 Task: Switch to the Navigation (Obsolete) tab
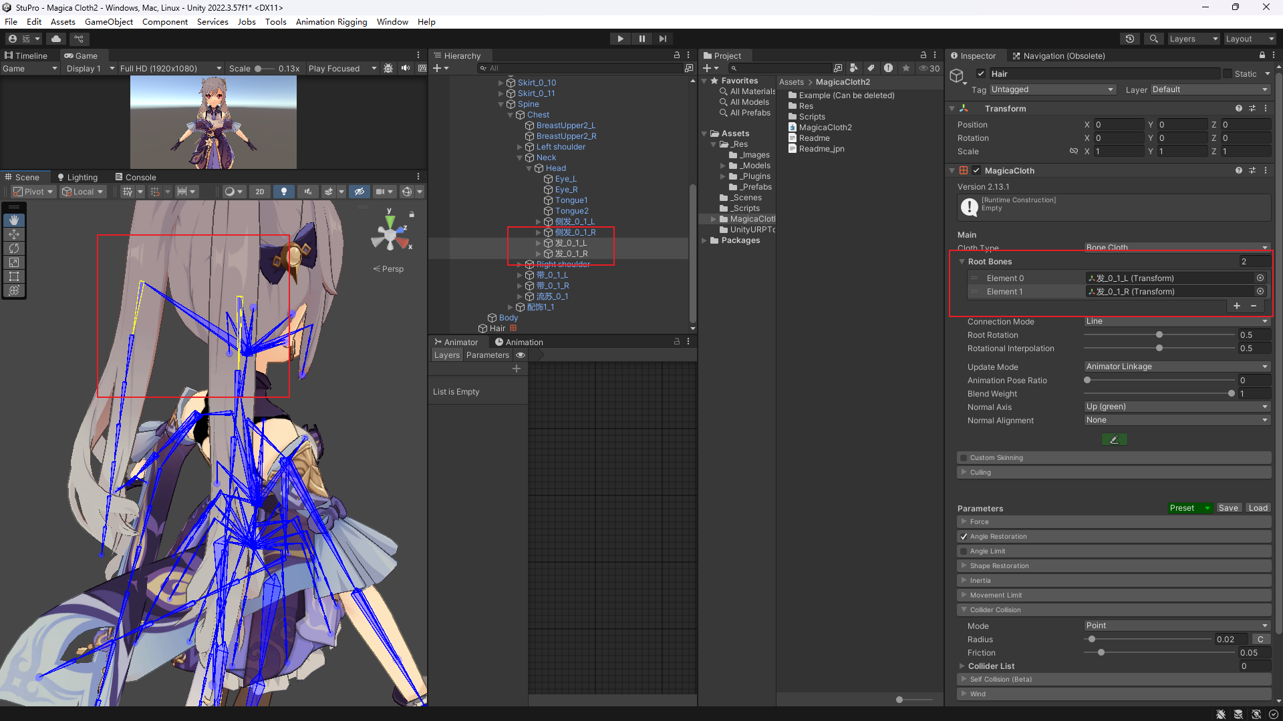[1058, 56]
